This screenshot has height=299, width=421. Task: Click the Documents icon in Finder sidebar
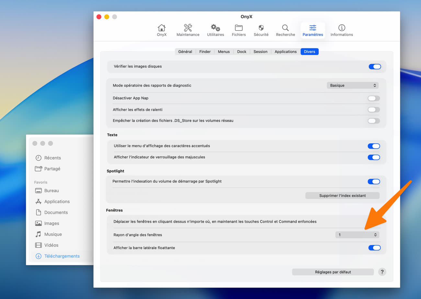pos(39,212)
